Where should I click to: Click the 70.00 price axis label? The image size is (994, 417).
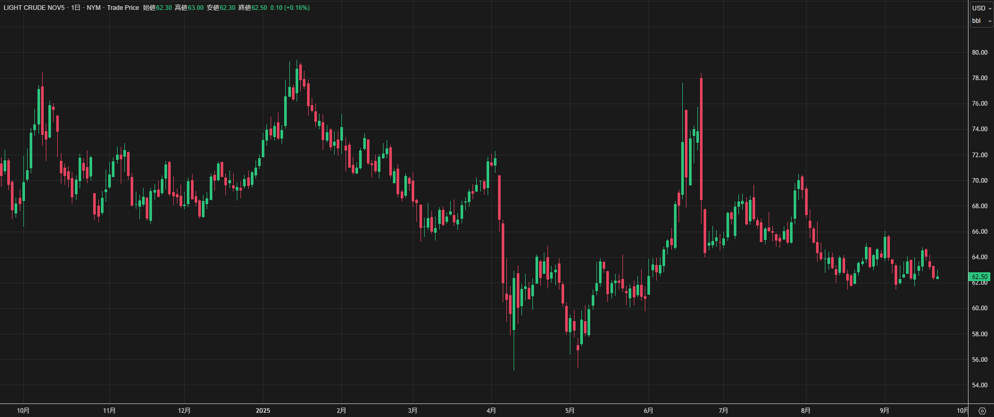pyautogui.click(x=979, y=181)
